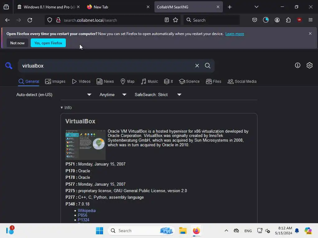Click the virtualbox search query field

[x=107, y=66]
